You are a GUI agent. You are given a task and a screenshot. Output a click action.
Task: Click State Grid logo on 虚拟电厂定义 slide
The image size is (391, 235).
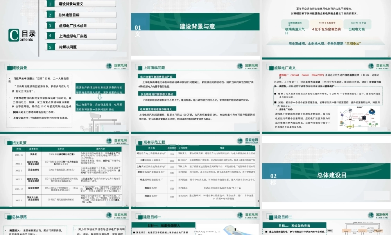coord(378,66)
